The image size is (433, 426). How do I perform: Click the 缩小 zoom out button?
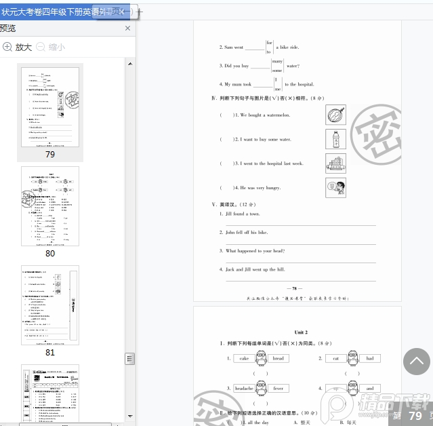(x=51, y=47)
